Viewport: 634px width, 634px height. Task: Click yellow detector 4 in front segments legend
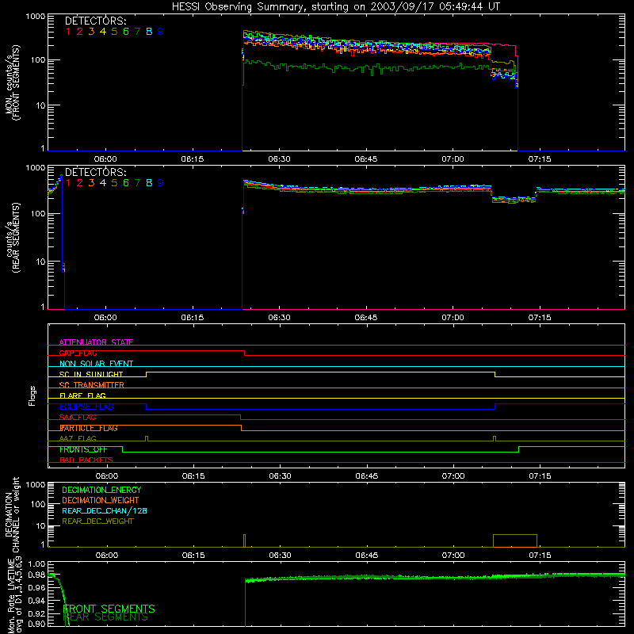click(x=103, y=32)
